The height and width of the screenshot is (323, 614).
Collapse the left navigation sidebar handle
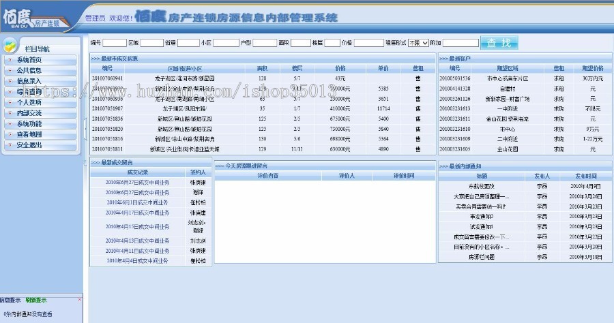tap(85, 129)
